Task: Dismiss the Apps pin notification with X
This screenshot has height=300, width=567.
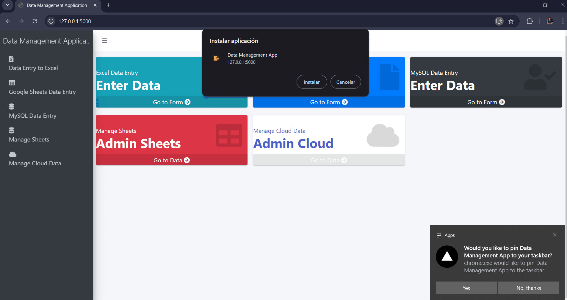Action: 555,235
